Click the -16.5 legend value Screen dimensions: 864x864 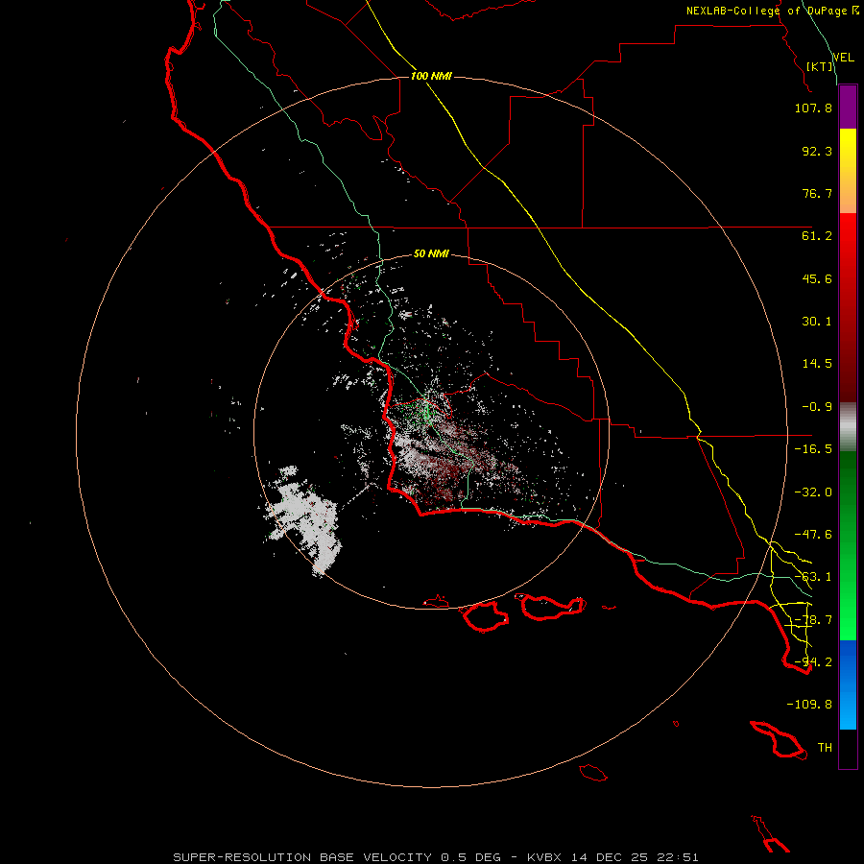813,449
